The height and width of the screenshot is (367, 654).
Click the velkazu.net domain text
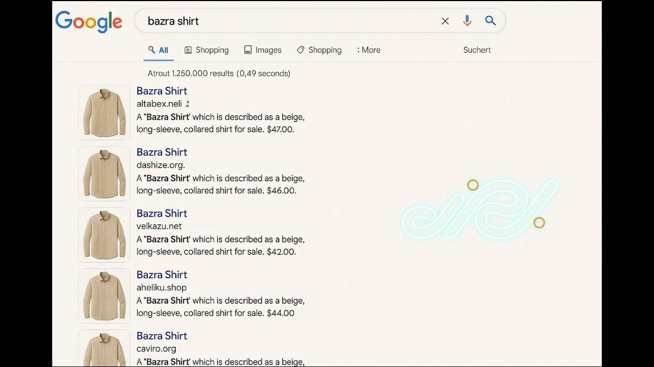pos(159,226)
